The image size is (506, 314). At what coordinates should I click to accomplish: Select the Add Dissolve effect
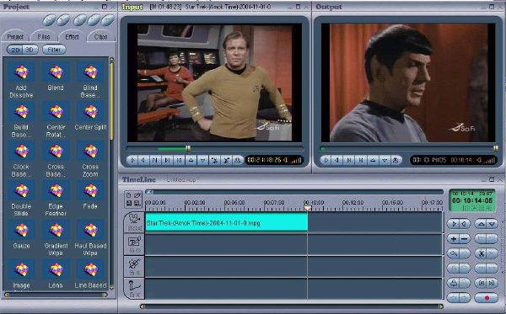21,80
